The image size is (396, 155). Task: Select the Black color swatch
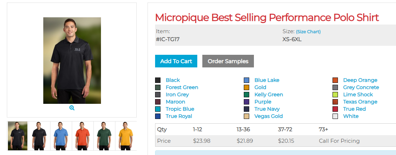[158, 80]
